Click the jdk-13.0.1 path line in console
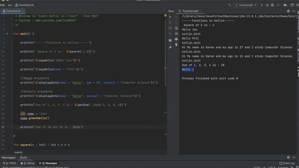 (x=239, y=16)
